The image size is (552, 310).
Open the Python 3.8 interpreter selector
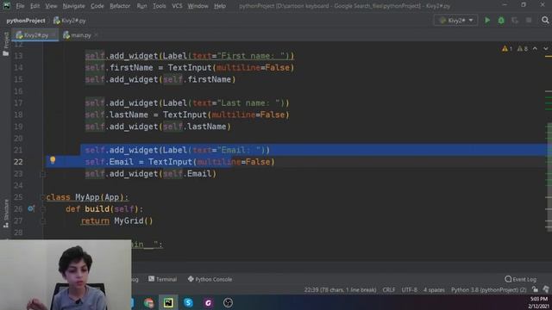pos(489,290)
